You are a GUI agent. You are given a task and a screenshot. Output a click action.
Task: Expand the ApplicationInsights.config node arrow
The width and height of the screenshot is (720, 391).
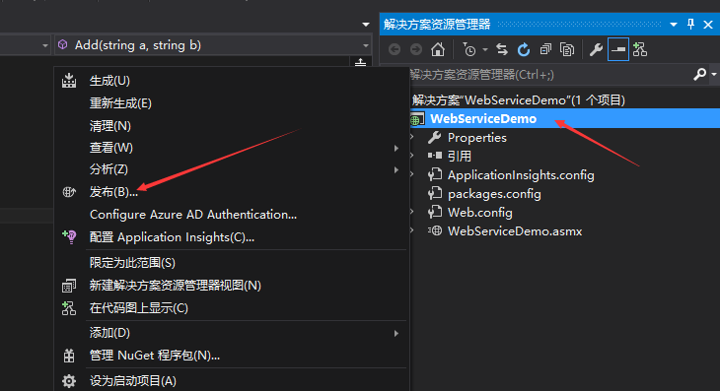412,174
